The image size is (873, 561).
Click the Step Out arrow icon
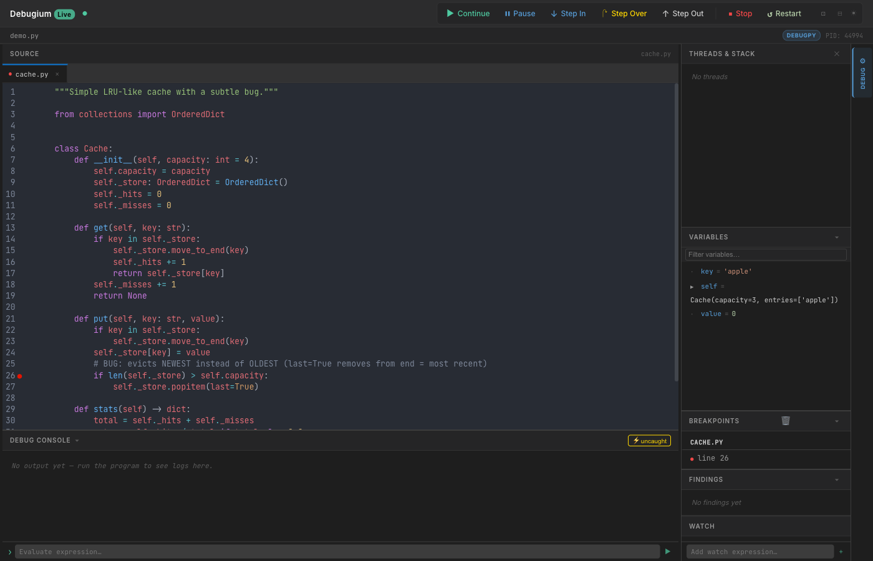pyautogui.click(x=664, y=13)
